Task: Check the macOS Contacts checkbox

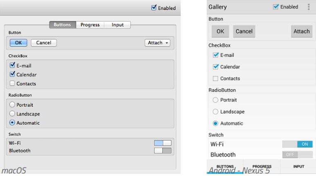Action: [12, 83]
